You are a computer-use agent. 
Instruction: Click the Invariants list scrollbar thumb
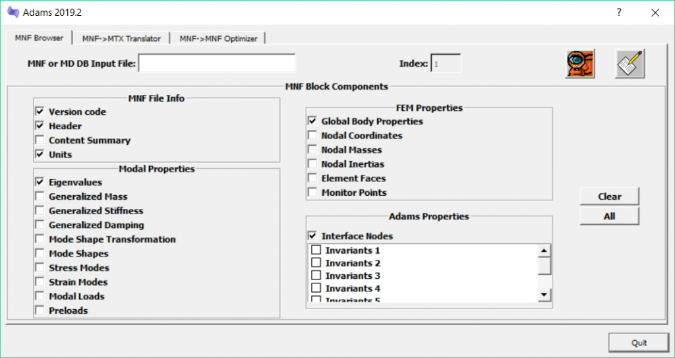coord(544,266)
